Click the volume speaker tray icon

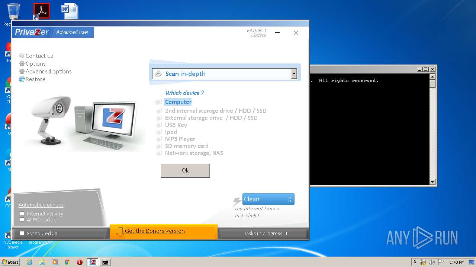[432, 262]
